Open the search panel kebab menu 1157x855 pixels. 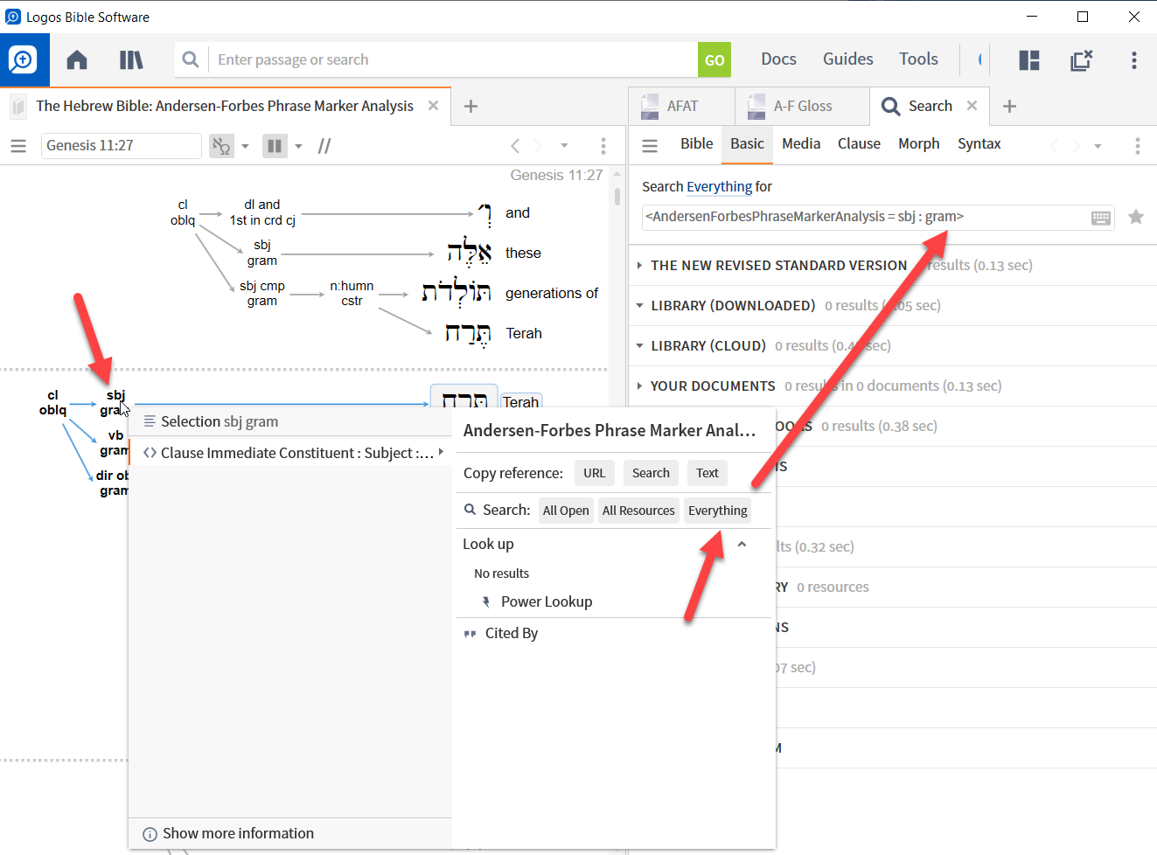(1137, 146)
